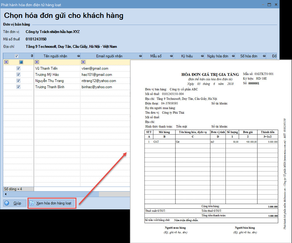Select the Tên người nhận column header
This screenshot has height=243, width=292.
point(56,56)
